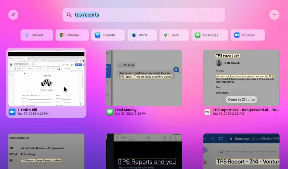The image size is (288, 169).
Task: Select the Slack filter chip
Action: pos(174,35)
